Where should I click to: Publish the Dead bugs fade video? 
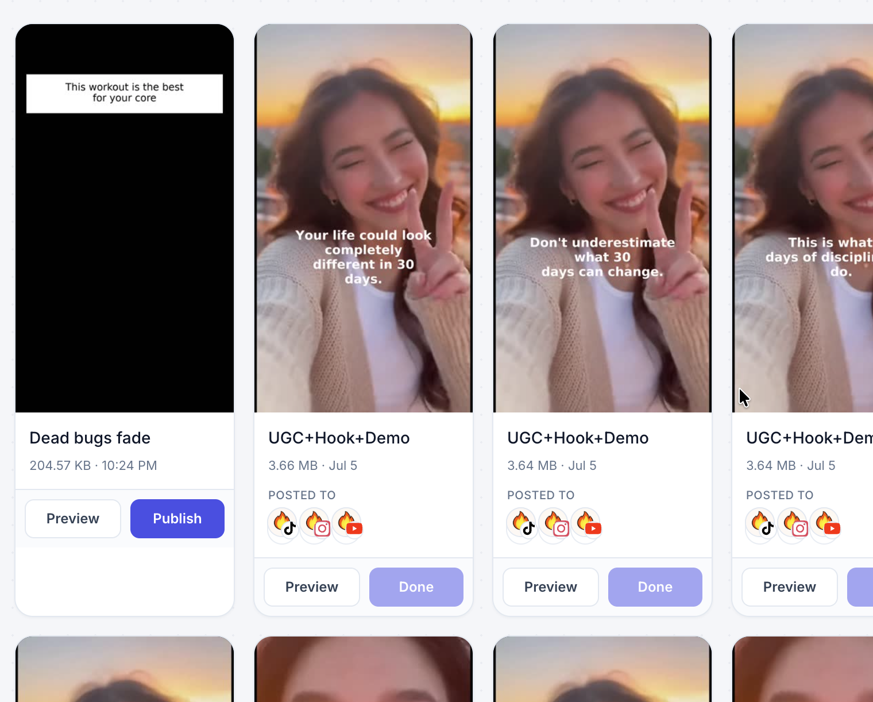(177, 519)
